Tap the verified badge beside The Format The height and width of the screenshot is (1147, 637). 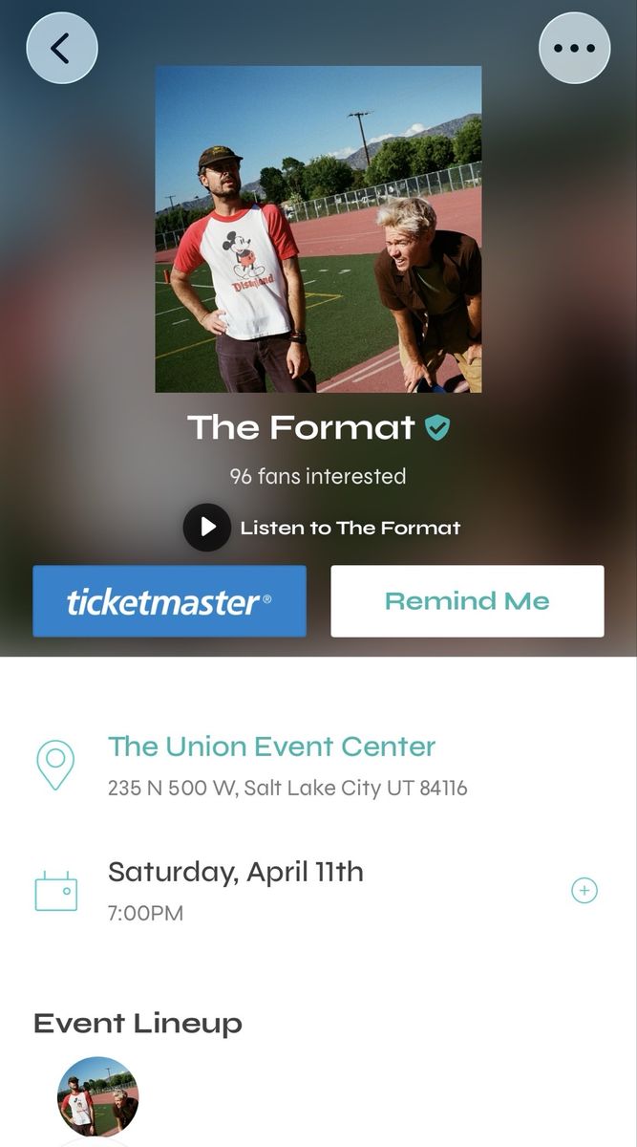(x=436, y=427)
